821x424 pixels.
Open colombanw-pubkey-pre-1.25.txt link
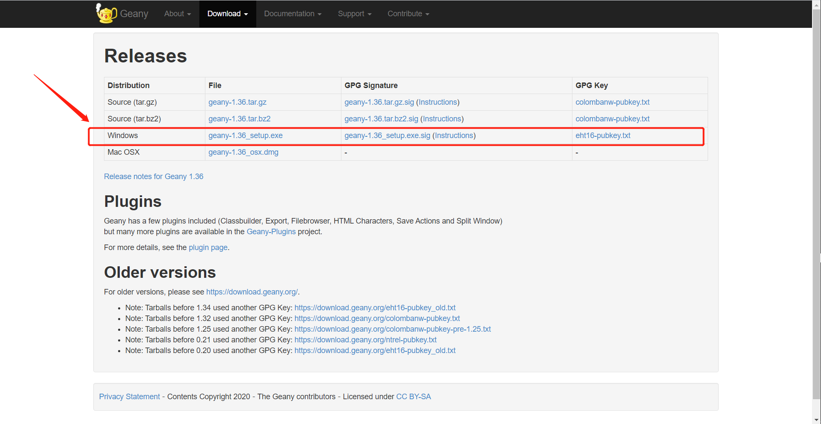[392, 329]
